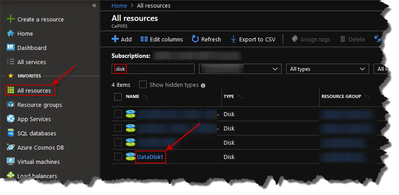This screenshot has width=399, height=195.
Task: Click the filter field containing disk
Action: coord(153,69)
